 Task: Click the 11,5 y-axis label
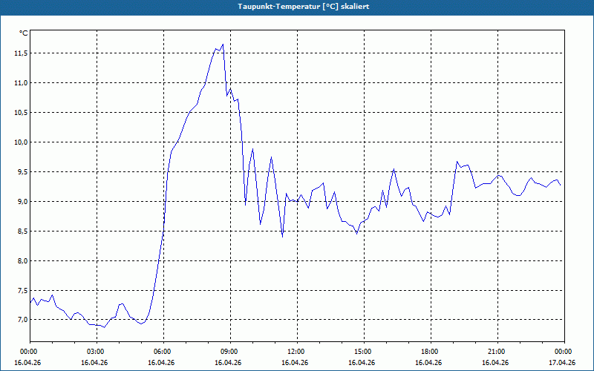(x=21, y=53)
